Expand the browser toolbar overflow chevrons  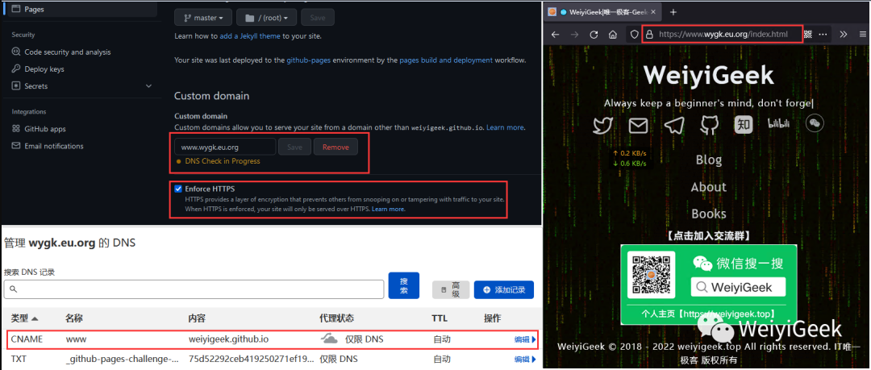point(843,35)
